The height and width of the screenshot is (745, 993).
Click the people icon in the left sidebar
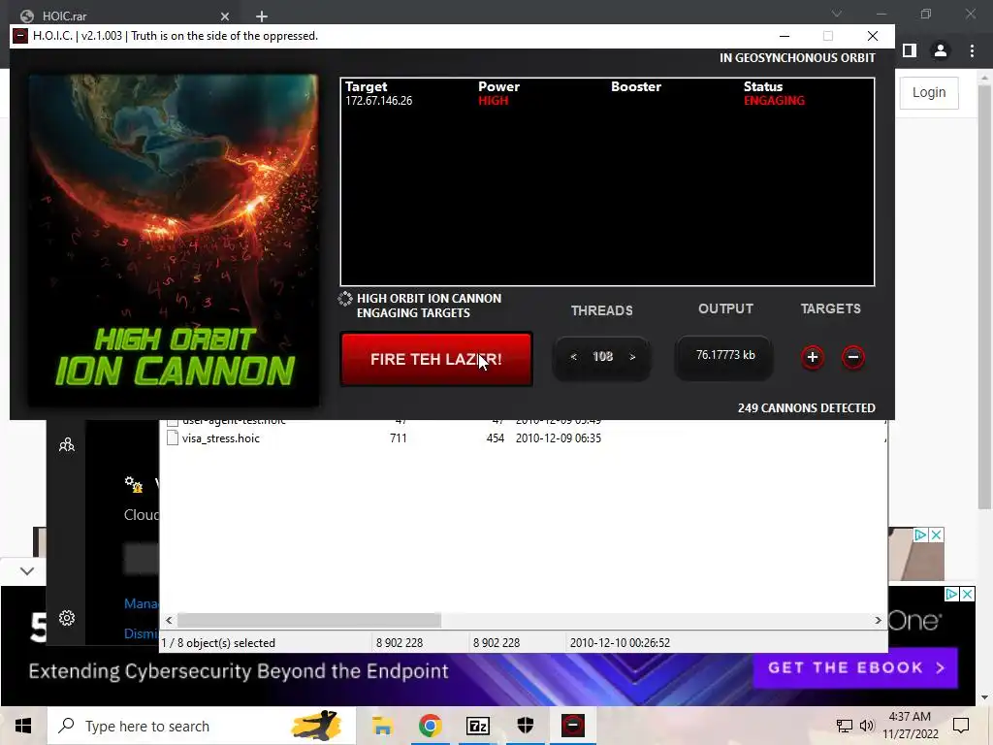[67, 445]
